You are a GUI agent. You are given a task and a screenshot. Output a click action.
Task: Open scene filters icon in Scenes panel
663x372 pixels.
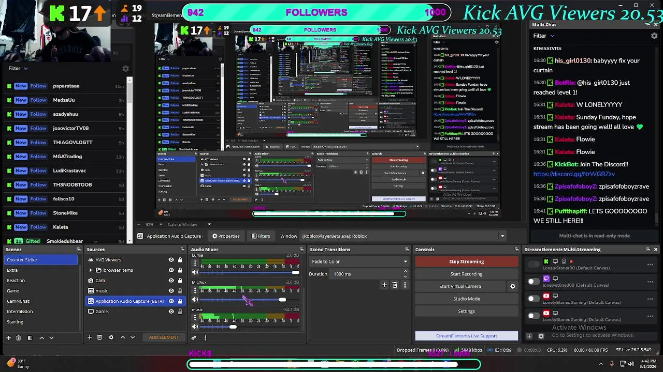pos(30,337)
